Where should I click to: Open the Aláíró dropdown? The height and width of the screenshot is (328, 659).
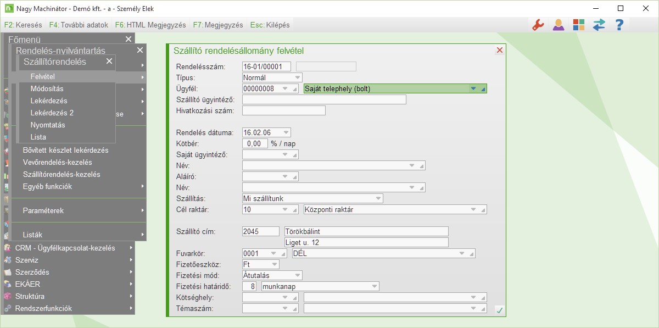point(286,176)
